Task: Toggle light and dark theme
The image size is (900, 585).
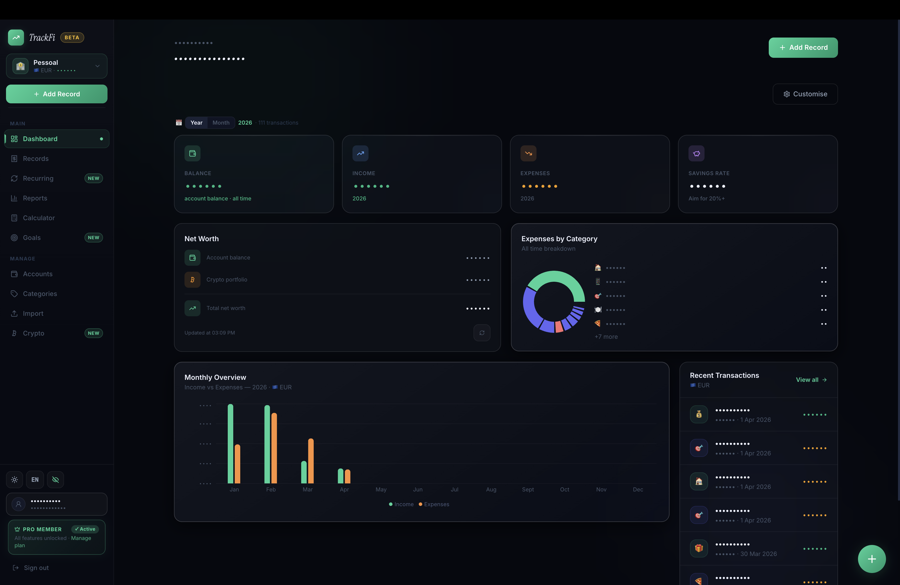Action: [x=14, y=479]
